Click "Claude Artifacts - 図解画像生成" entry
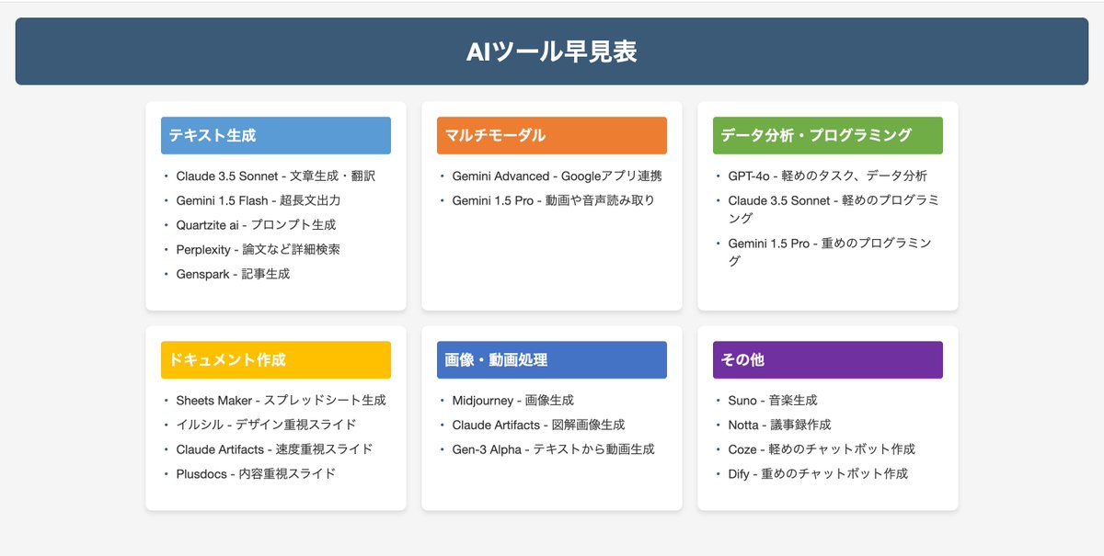This screenshot has height=556, width=1104. [538, 425]
